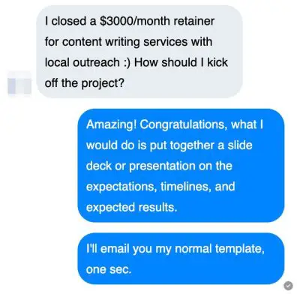Click the text 'expected results.'
The height and width of the screenshot is (300, 297).
coord(131,208)
